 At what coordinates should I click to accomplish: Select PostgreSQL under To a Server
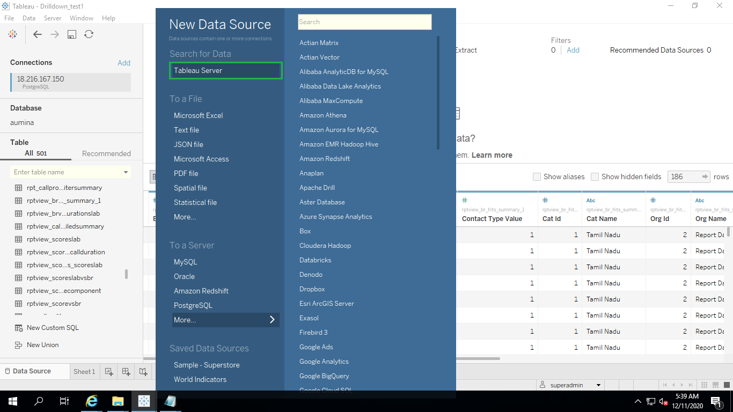(x=193, y=305)
